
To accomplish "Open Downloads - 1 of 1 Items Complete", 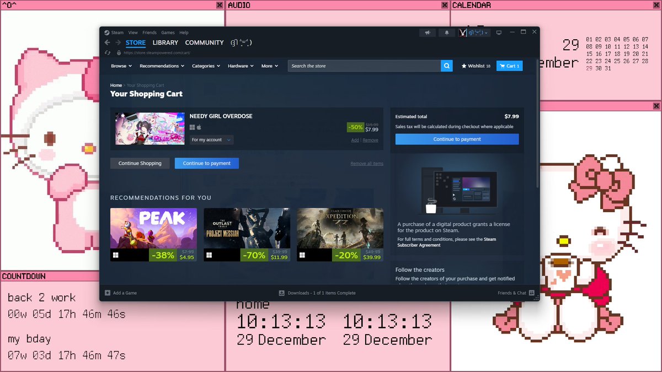I will (322, 293).
